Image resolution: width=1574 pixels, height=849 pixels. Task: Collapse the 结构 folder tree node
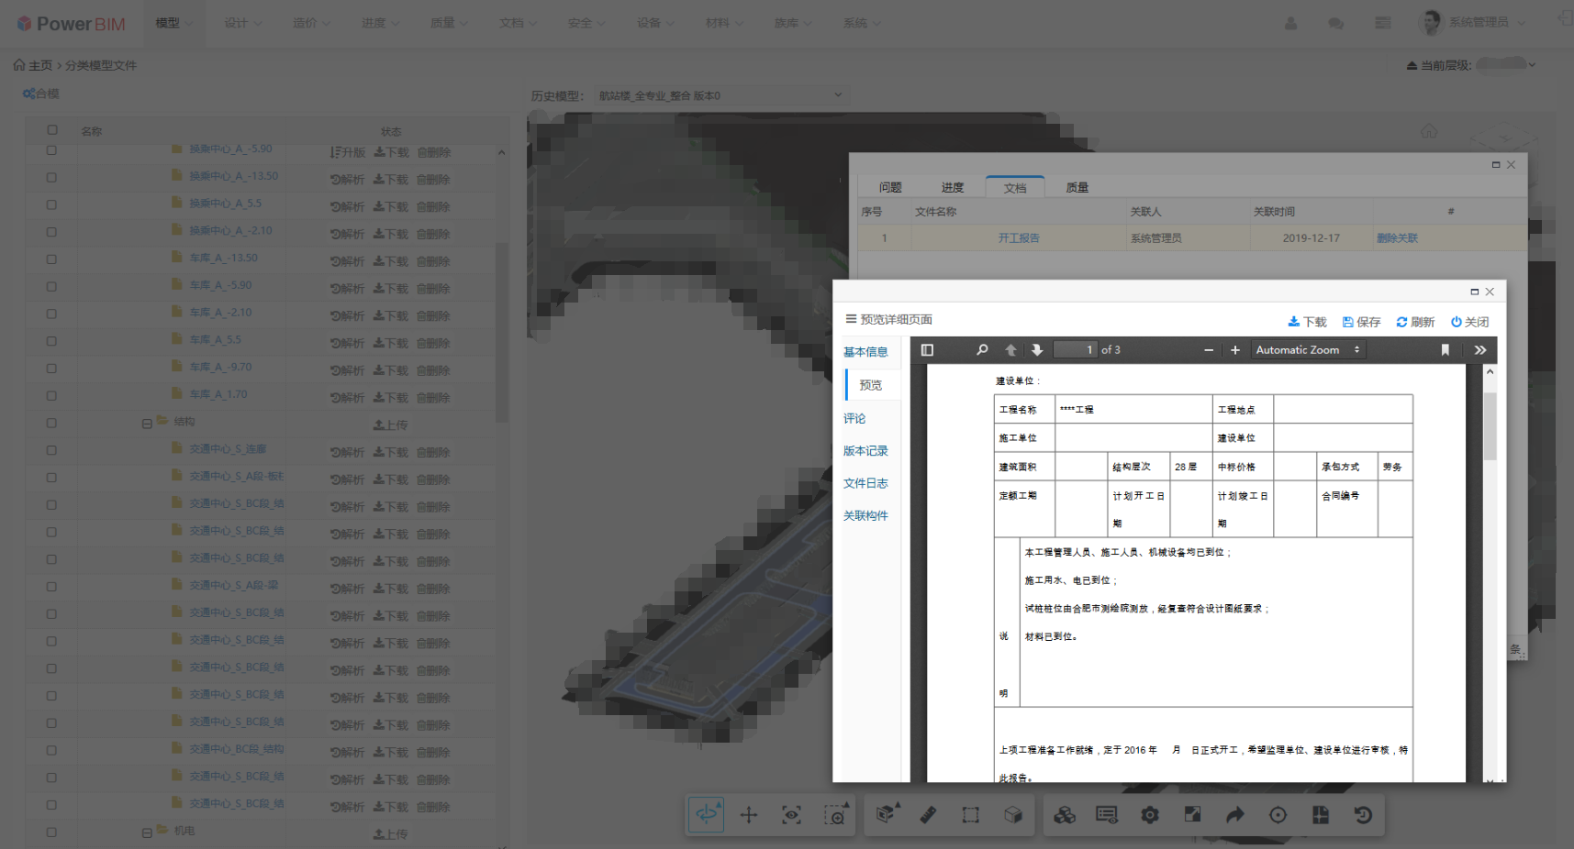[147, 424]
